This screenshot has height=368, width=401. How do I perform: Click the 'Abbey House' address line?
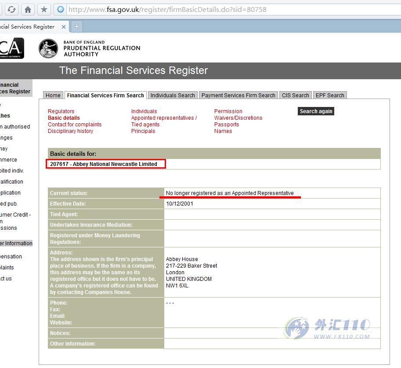click(x=182, y=259)
